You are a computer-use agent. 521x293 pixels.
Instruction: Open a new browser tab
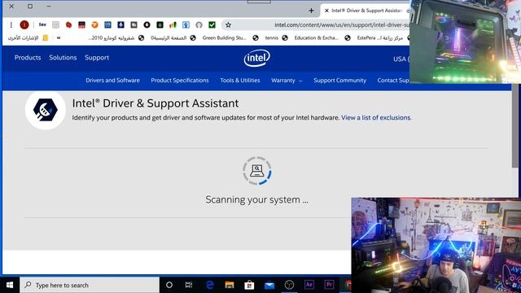(x=311, y=11)
